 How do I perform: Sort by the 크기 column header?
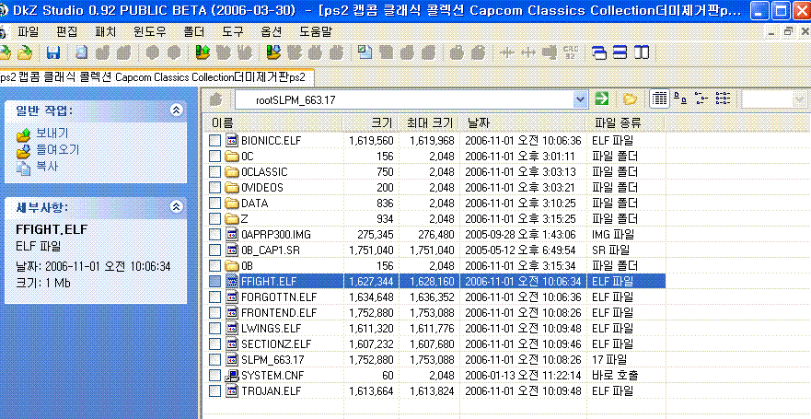(370, 123)
